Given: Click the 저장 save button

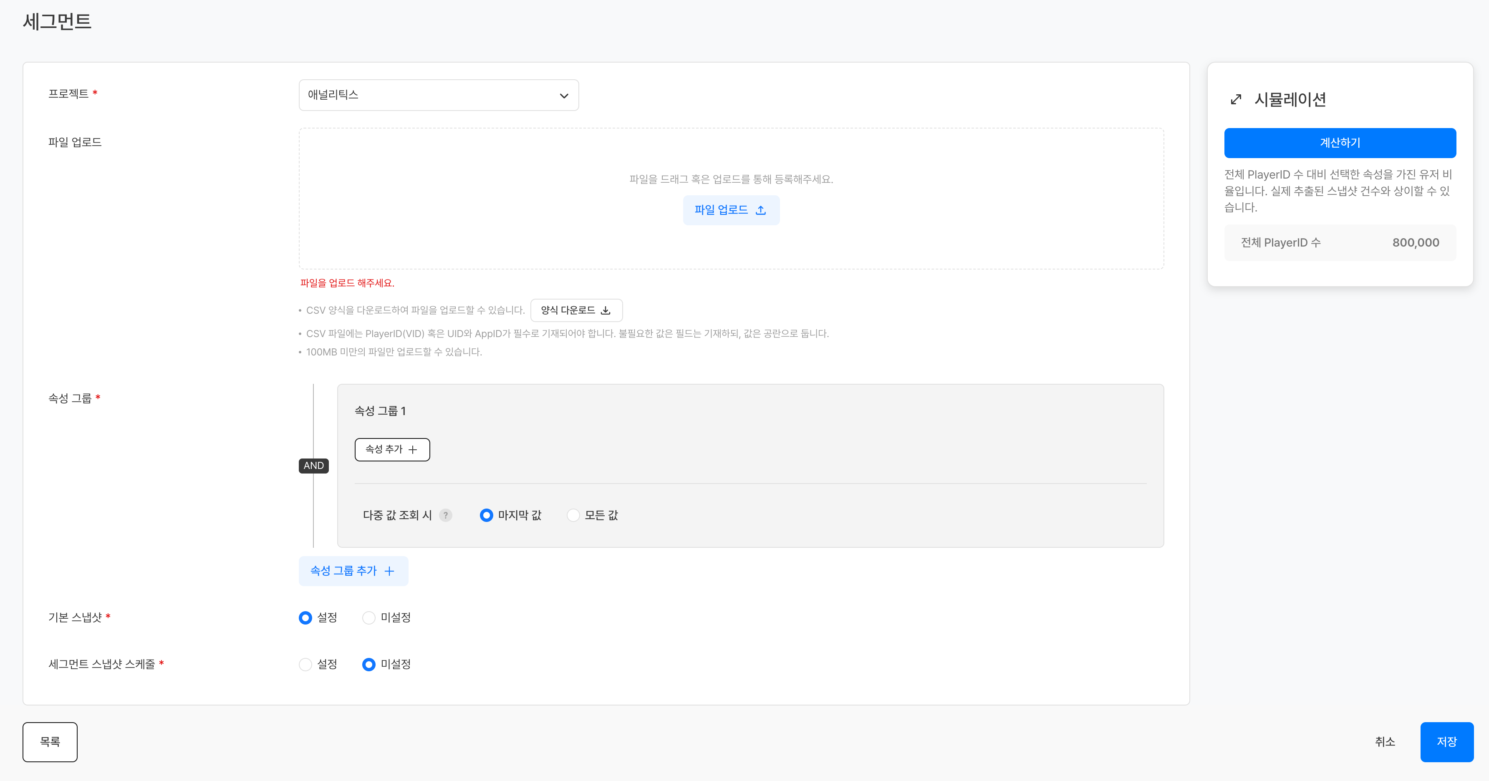Looking at the screenshot, I should click(1446, 742).
